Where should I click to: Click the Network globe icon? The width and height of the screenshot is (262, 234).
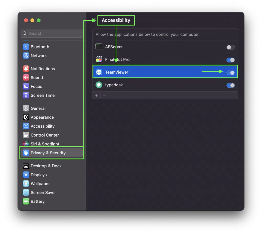pos(26,56)
